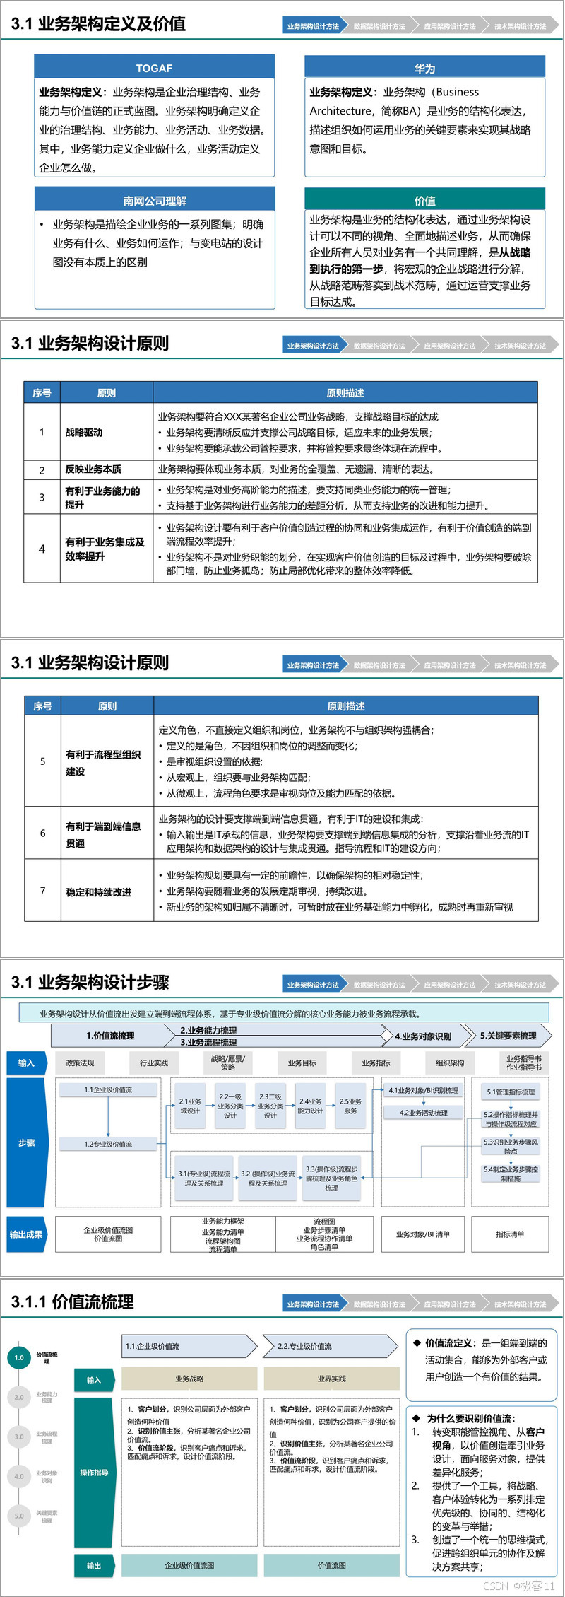565x1597 pixels.
Task: Click the 南网公司理解 box header
Action: pyautogui.click(x=154, y=200)
